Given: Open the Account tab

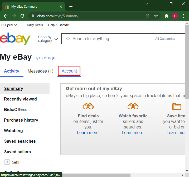Looking at the screenshot, I should (x=69, y=71).
